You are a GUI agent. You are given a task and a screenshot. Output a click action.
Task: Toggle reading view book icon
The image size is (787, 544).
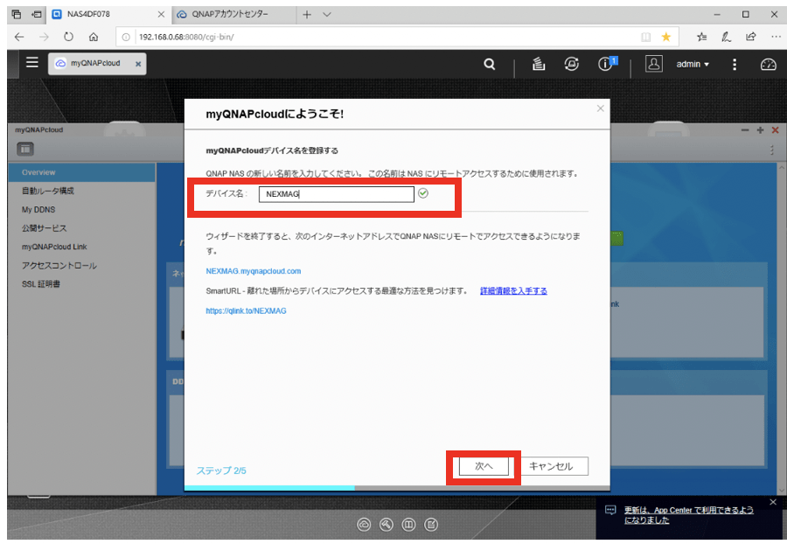coord(646,37)
